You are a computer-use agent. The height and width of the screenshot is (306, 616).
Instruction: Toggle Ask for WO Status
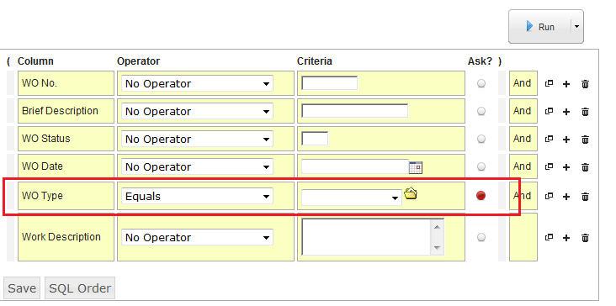[481, 139]
